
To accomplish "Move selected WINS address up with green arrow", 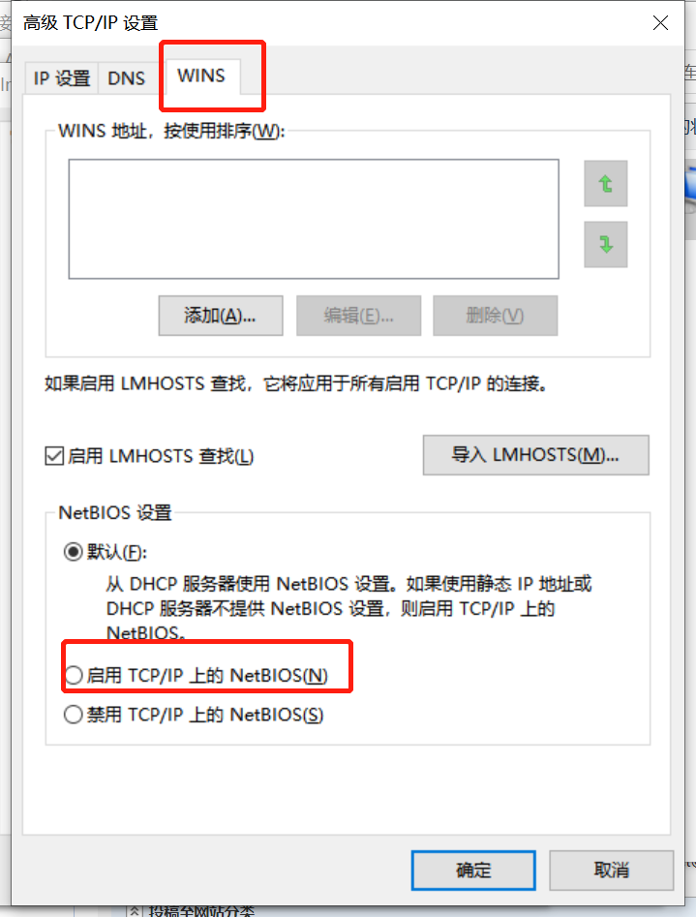I will click(x=605, y=184).
